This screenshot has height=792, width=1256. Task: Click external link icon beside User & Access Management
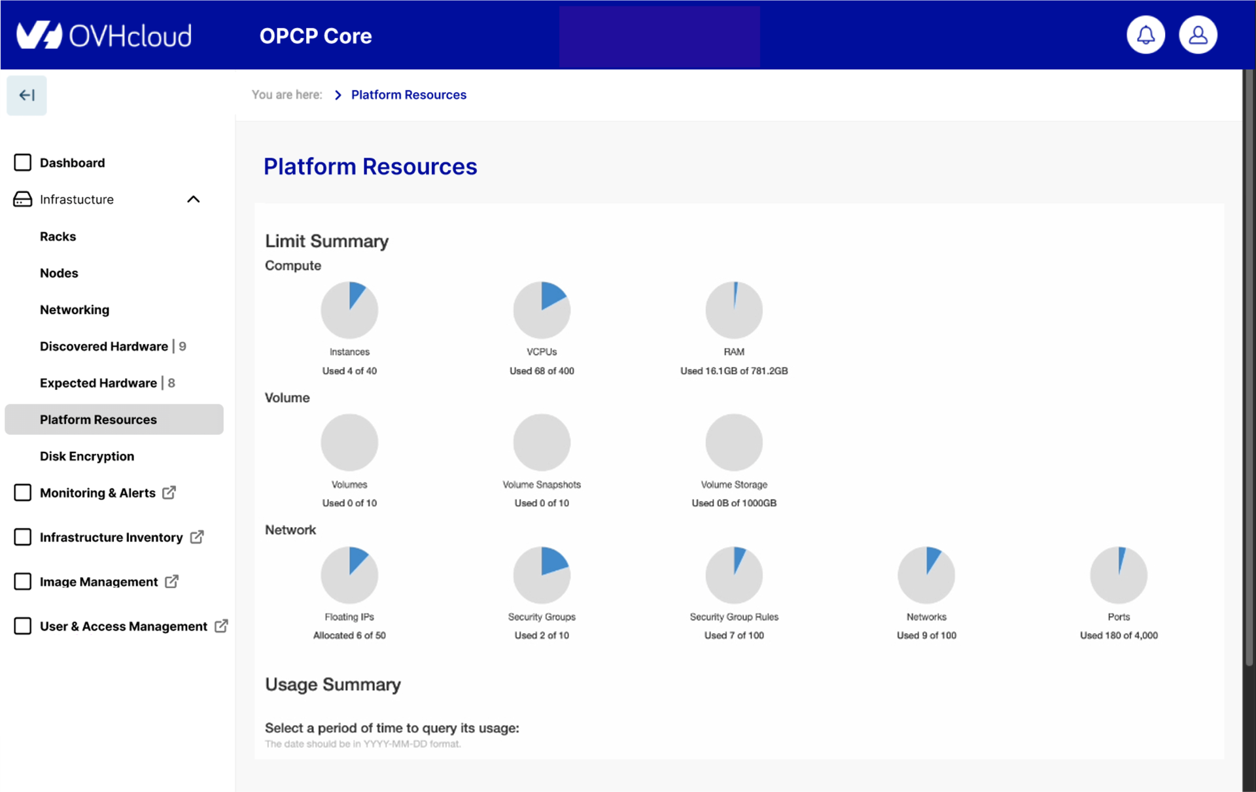[x=221, y=626]
